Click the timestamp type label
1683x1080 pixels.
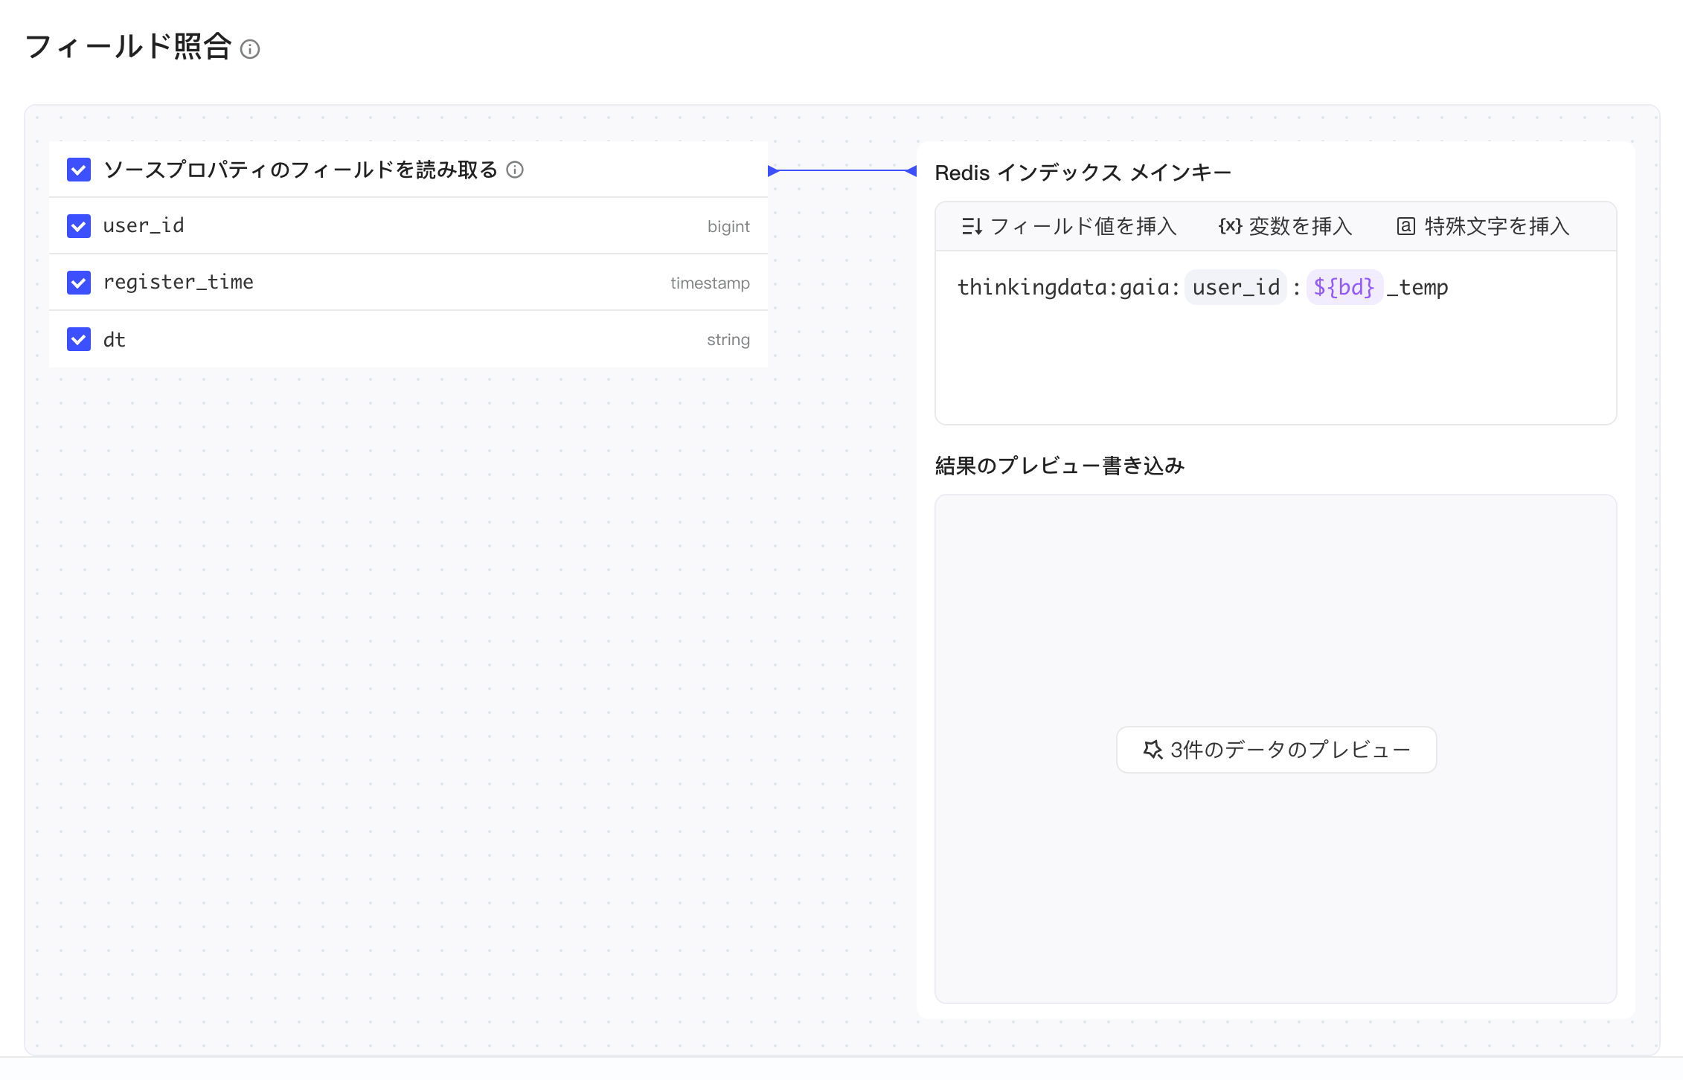click(710, 283)
